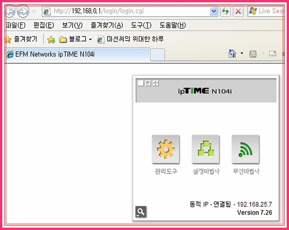
Task: Open the 편집(E) menu
Action: pyautogui.click(x=44, y=25)
